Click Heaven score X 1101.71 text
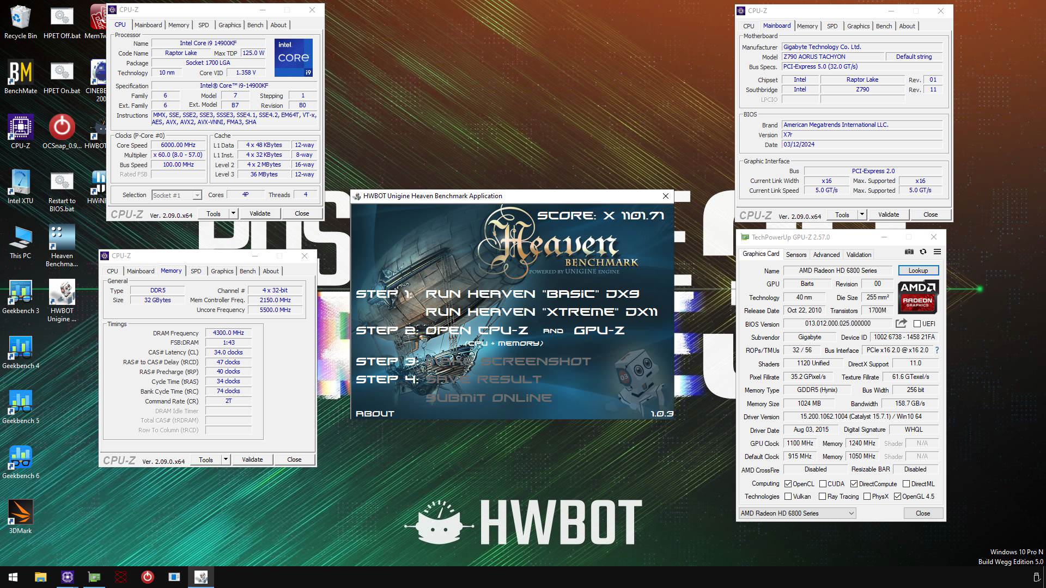Viewport: 1046px width, 588px height. point(600,216)
